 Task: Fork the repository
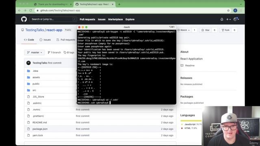[x=225, y=30]
